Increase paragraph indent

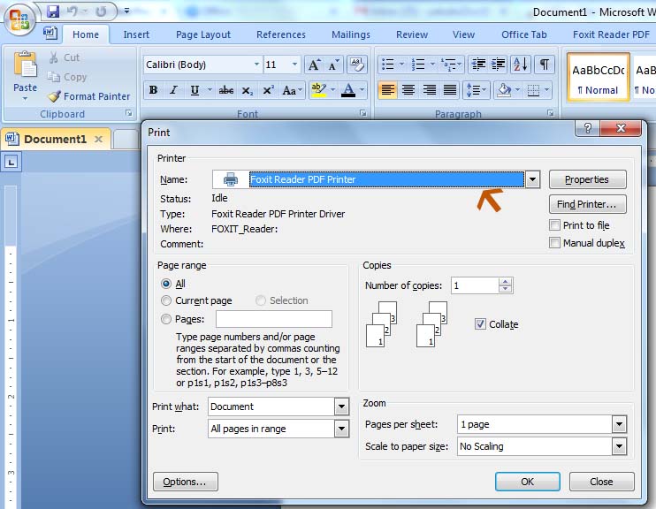498,65
